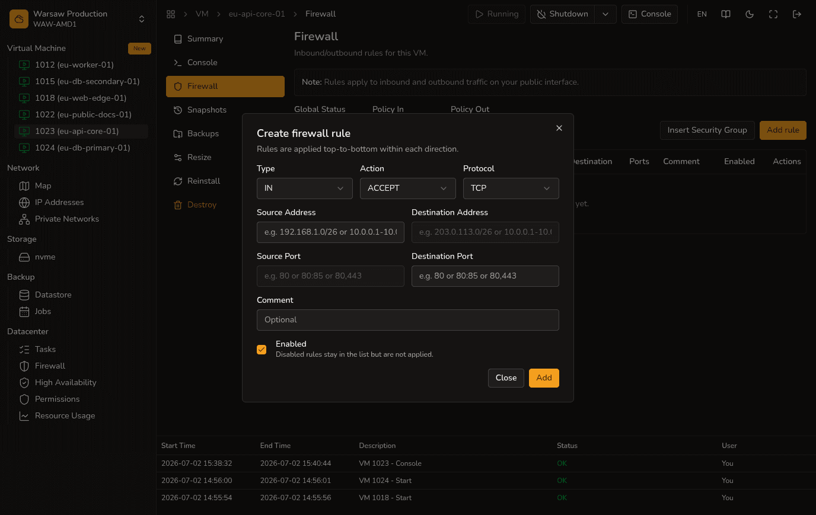Click the nvme storage drive icon
The image size is (816, 515).
point(24,257)
